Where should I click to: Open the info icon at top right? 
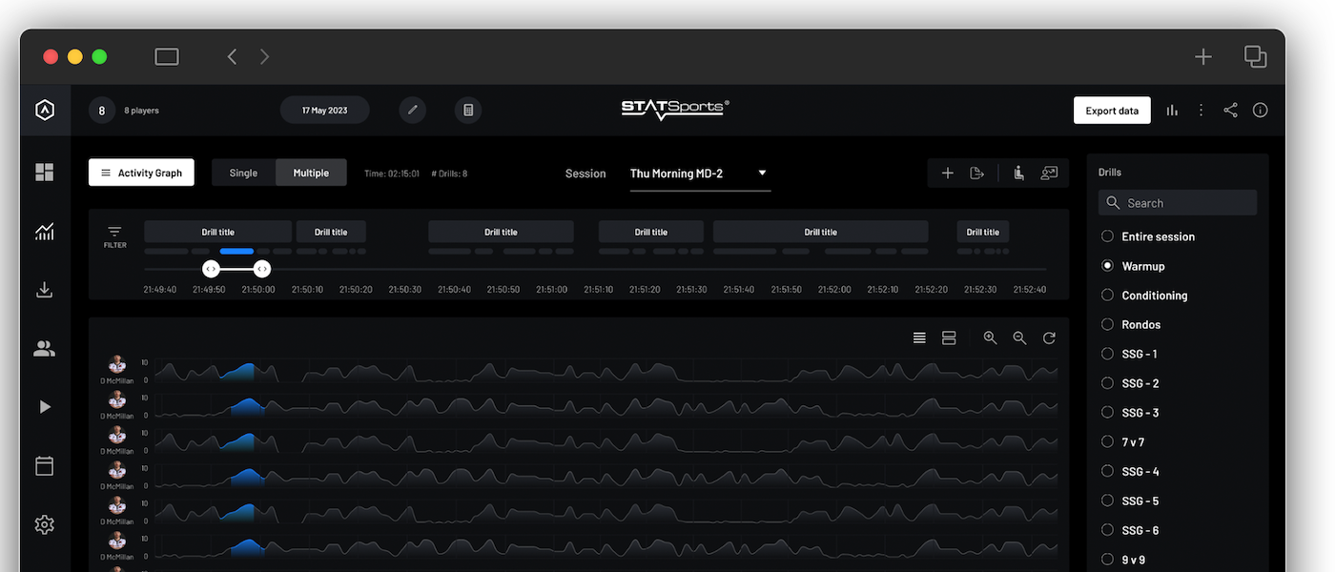1260,111
